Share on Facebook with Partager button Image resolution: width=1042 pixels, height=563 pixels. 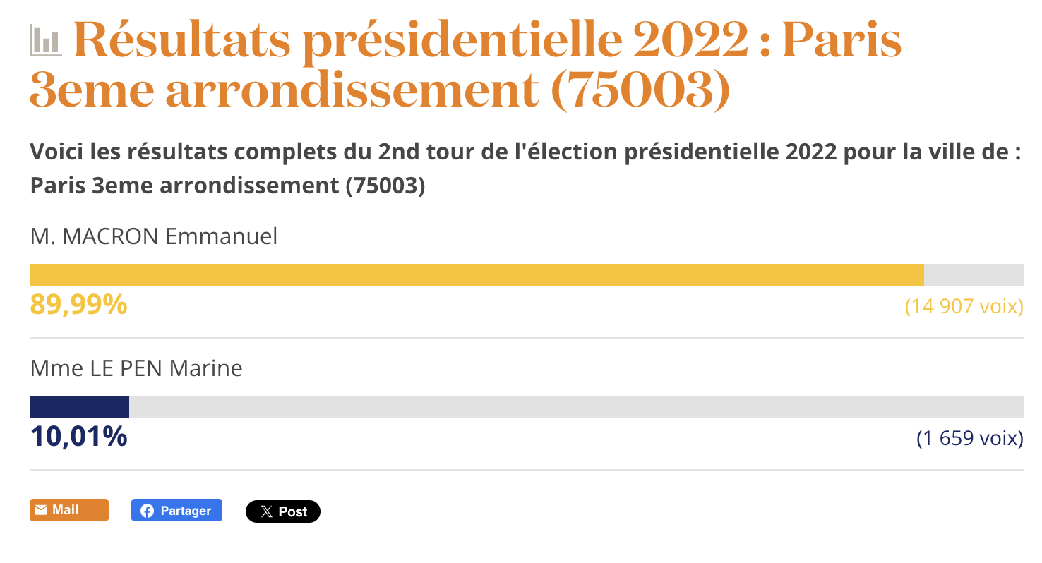176,510
